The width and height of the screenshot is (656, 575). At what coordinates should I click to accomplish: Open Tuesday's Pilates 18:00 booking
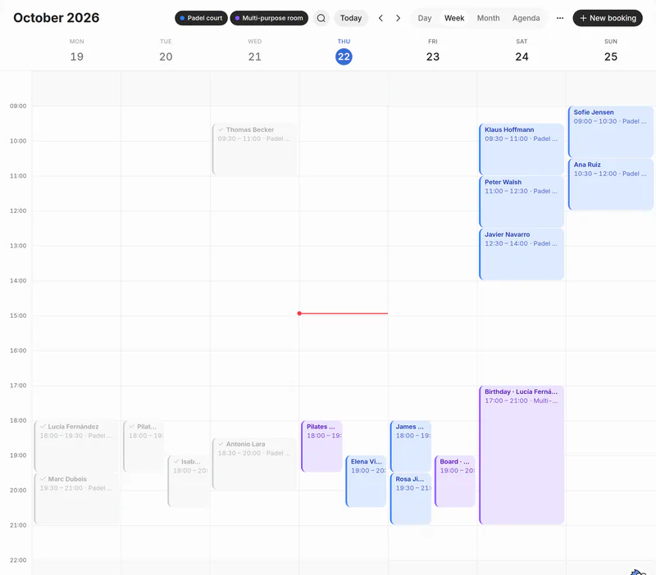click(x=143, y=446)
